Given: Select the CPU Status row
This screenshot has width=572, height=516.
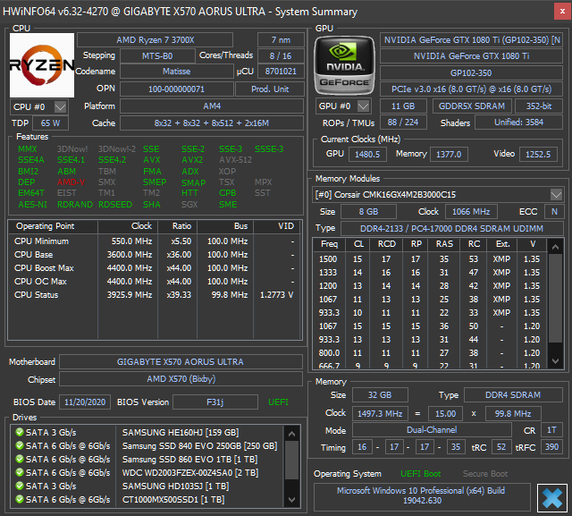Looking at the screenshot, I should (155, 294).
